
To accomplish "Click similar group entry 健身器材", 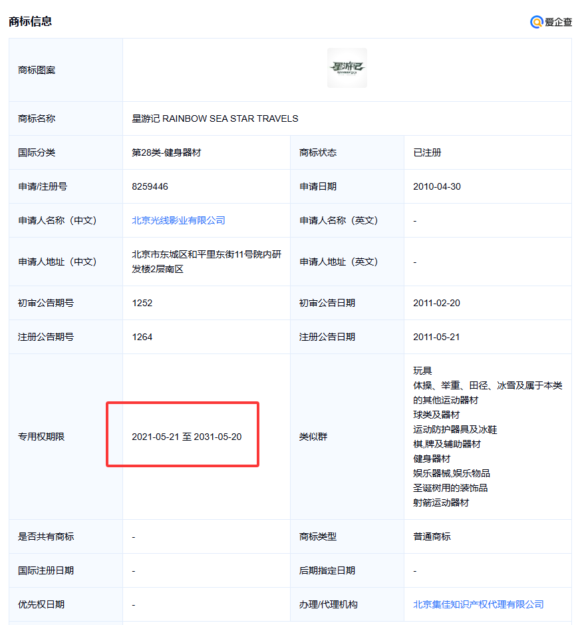I will pyautogui.click(x=432, y=459).
